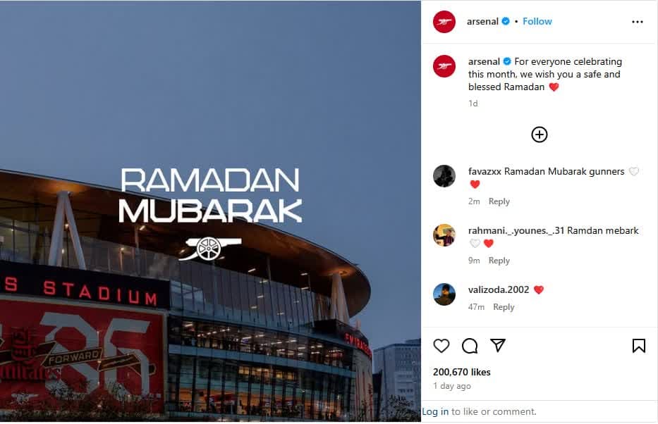Image resolution: width=658 pixels, height=424 pixels.
Task: Click the Log in link
Action: pos(435,412)
